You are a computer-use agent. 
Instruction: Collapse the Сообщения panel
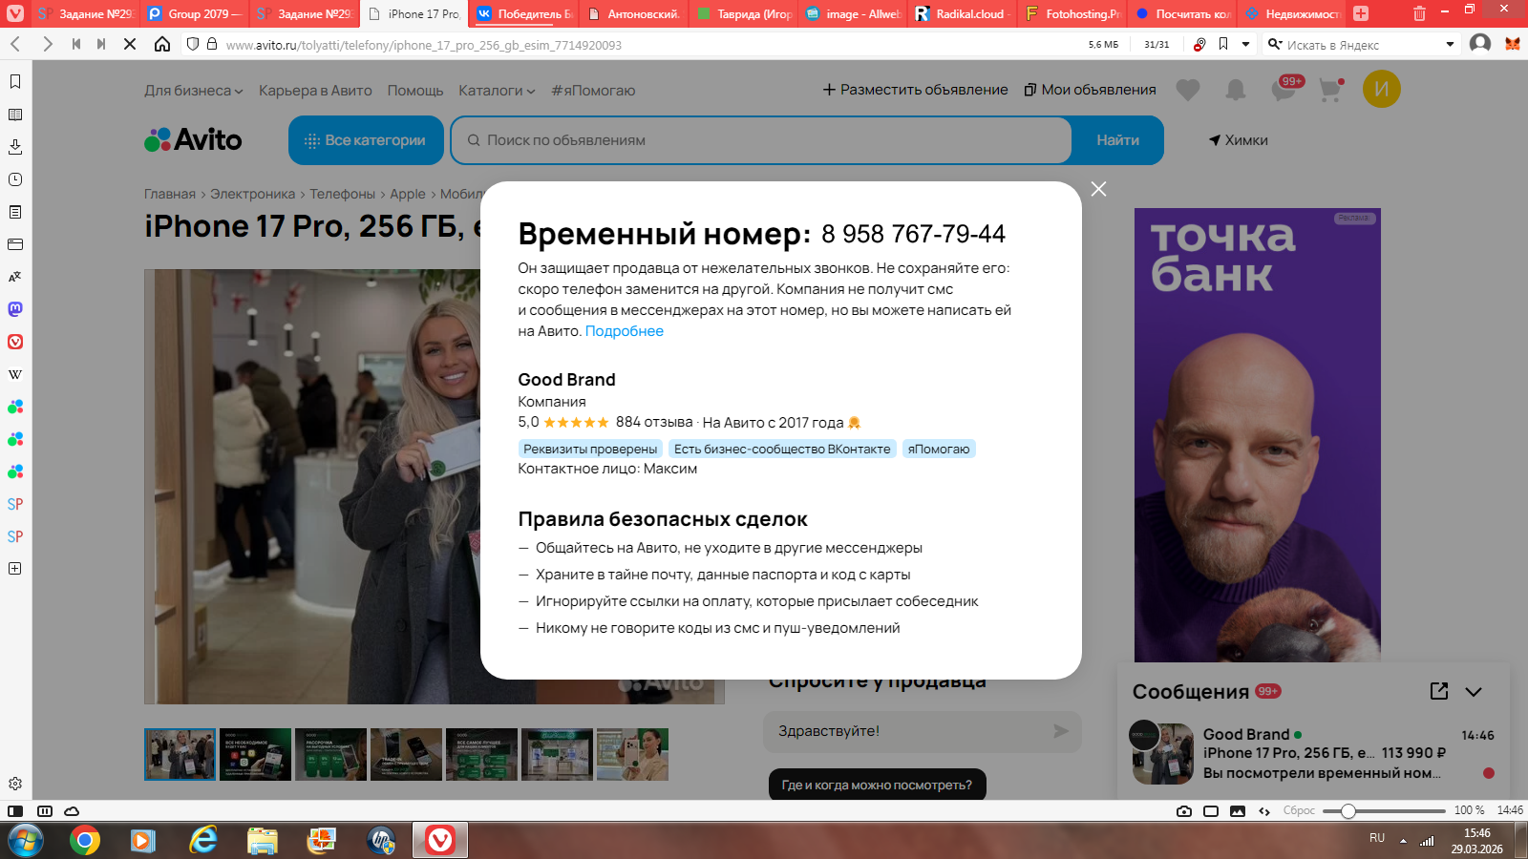1474,692
